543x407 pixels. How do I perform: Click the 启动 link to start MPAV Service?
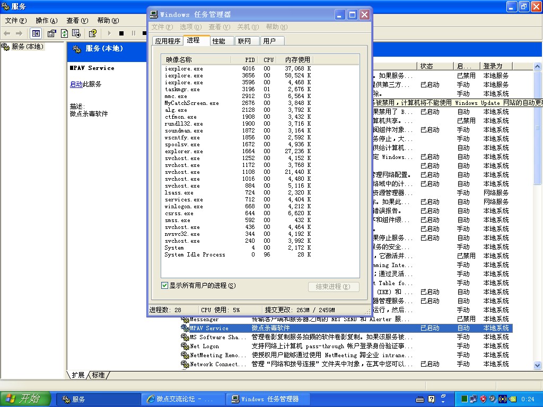(76, 84)
